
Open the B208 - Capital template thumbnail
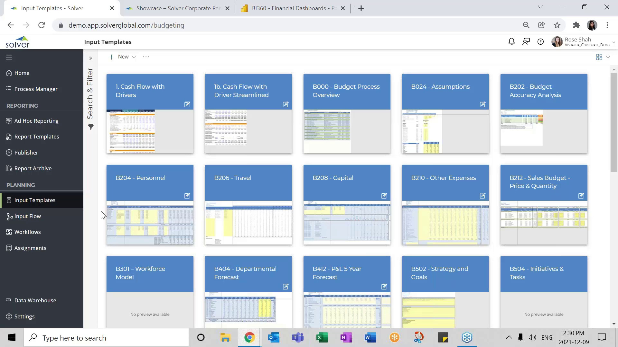point(347,222)
